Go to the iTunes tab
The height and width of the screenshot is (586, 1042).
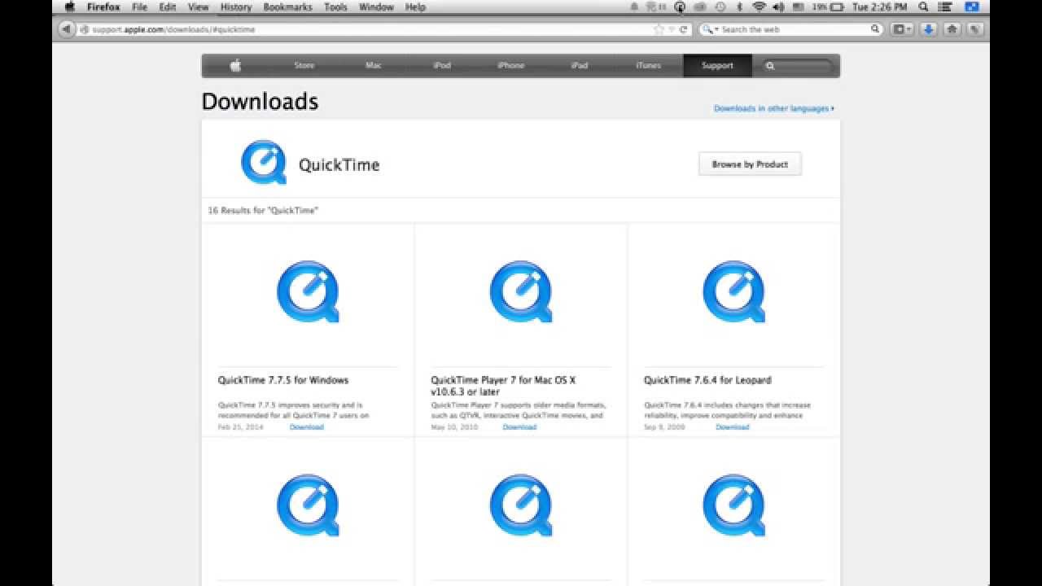pos(649,66)
